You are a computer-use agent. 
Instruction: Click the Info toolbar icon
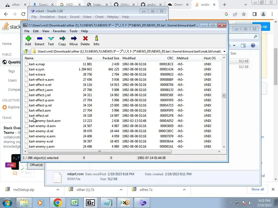(96, 41)
